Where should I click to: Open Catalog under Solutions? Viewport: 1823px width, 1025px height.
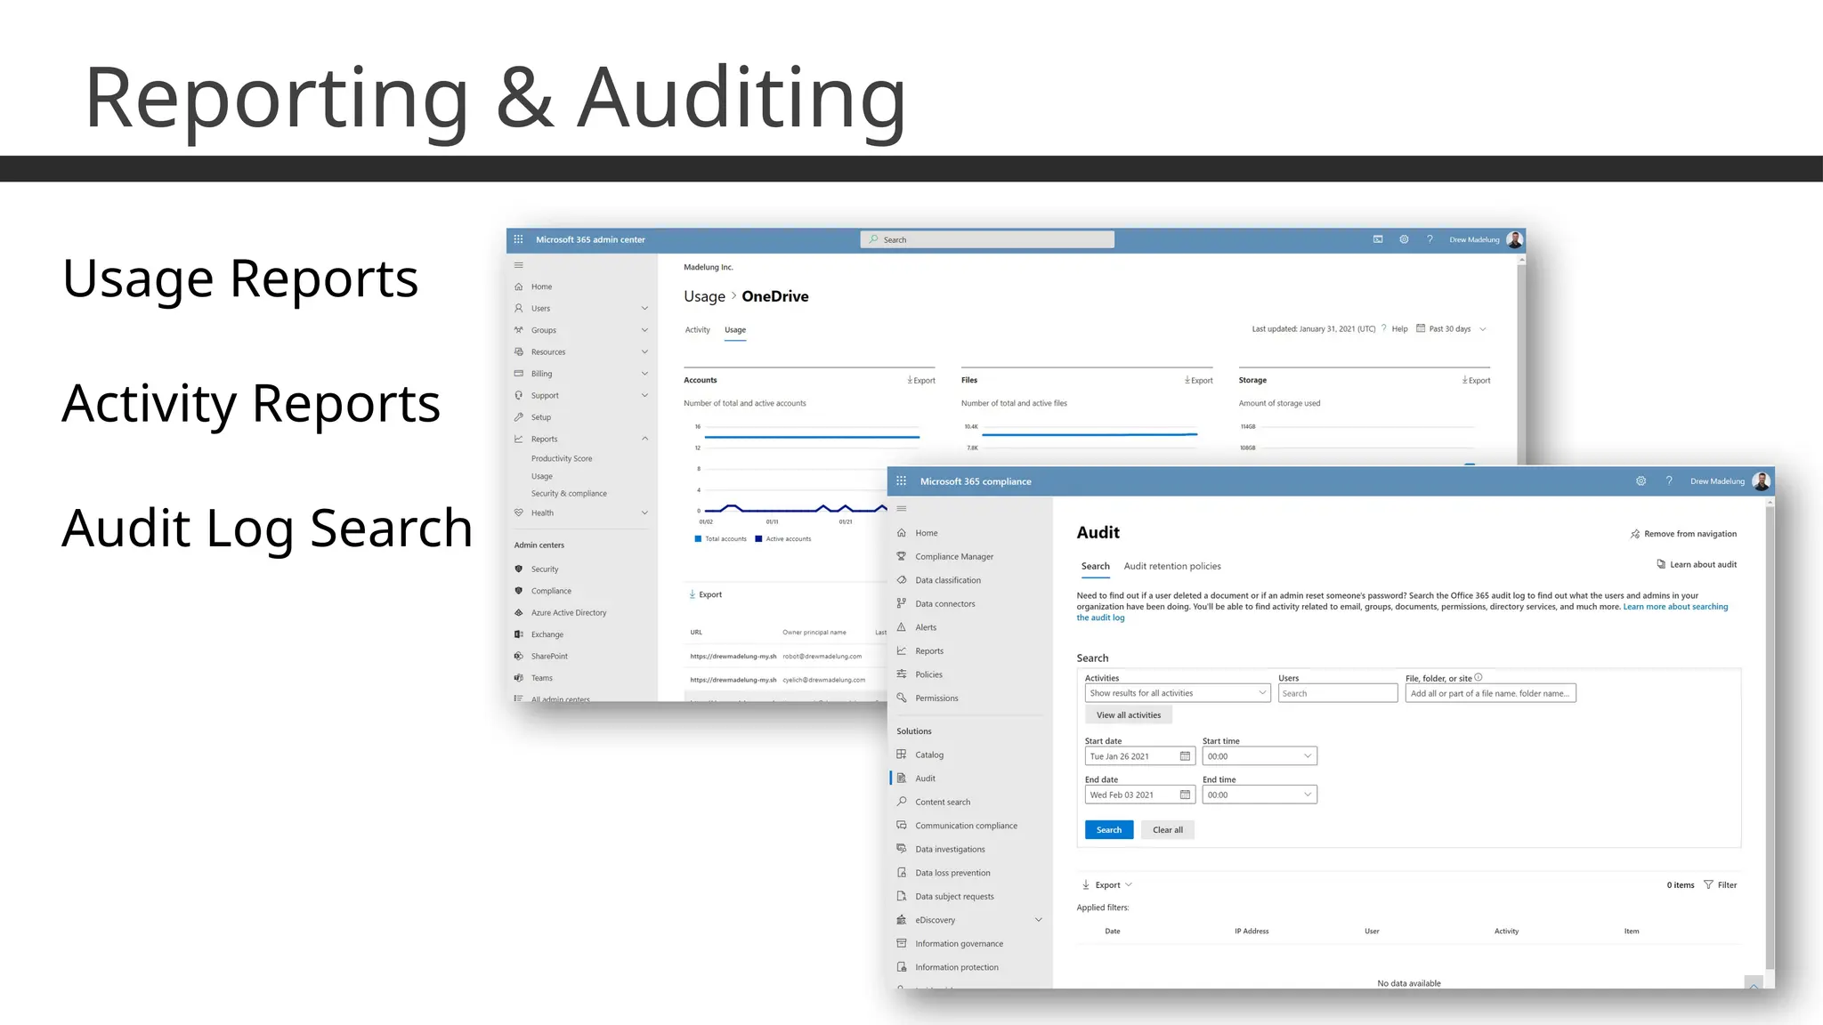pyautogui.click(x=929, y=755)
